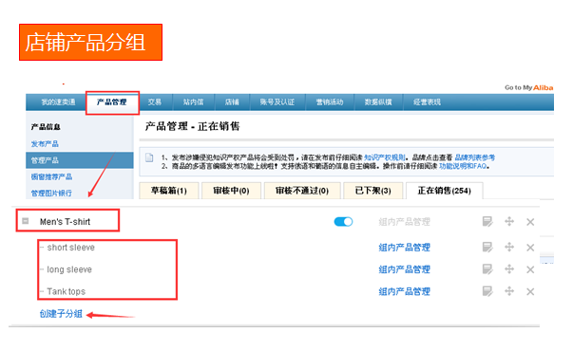Viewport: 573px width, 351px height.
Task: Select the Men's T-shirt group name
Action: pyautogui.click(x=65, y=221)
